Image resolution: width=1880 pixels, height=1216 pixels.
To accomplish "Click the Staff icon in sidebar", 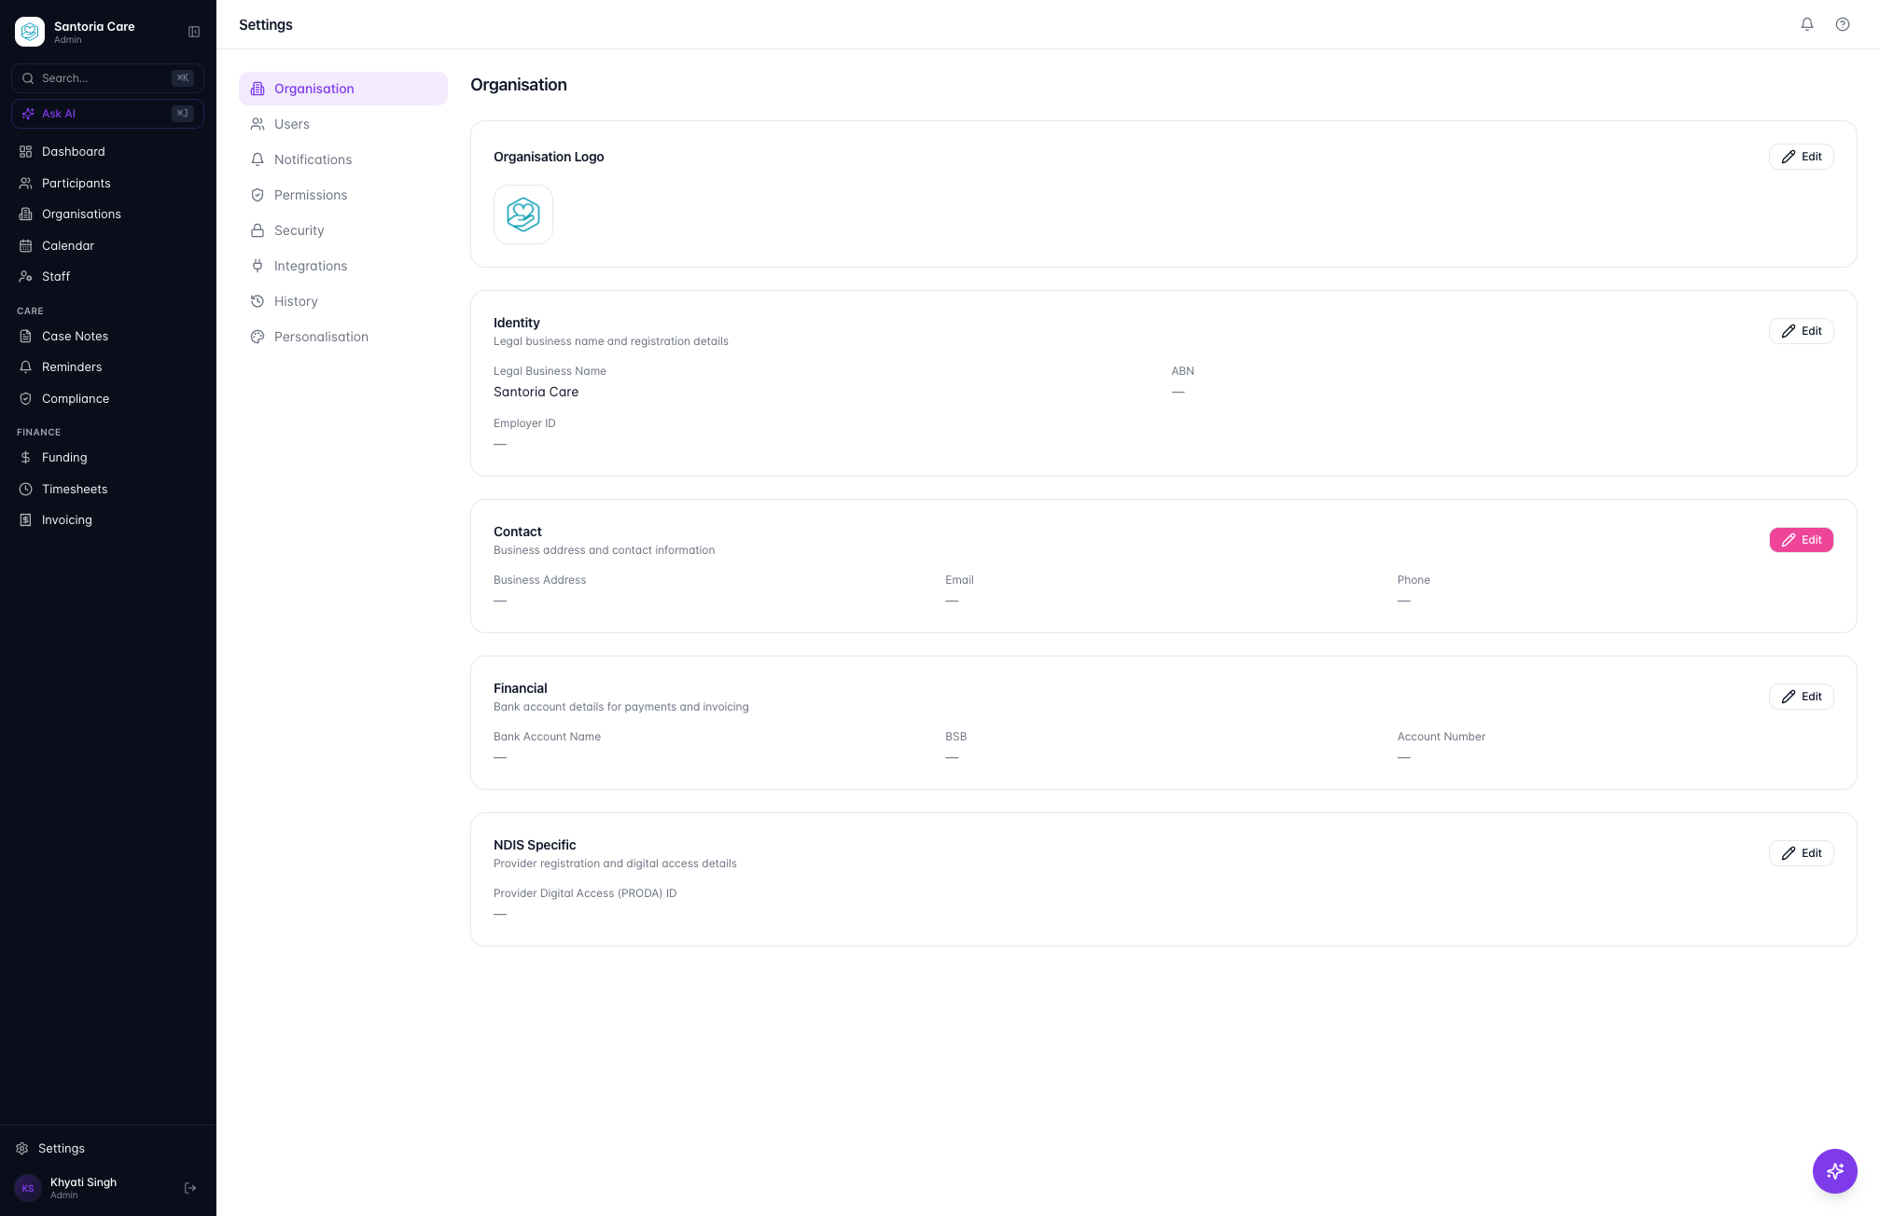I will tap(26, 276).
